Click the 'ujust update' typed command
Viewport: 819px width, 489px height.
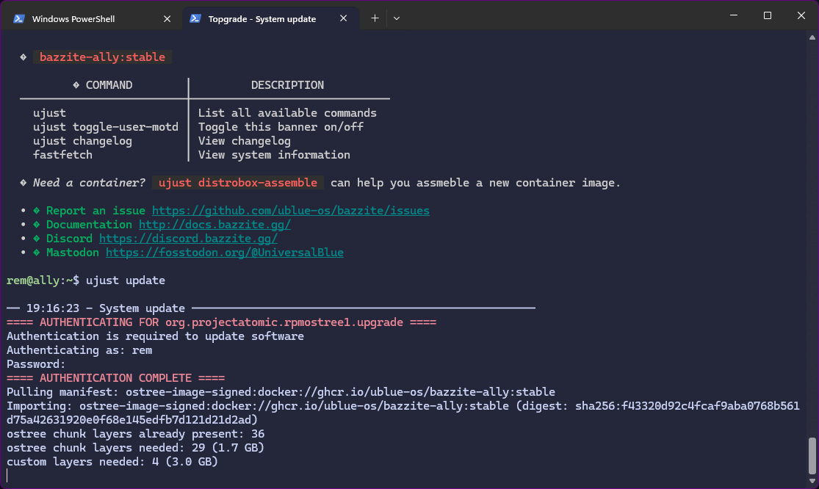click(126, 280)
